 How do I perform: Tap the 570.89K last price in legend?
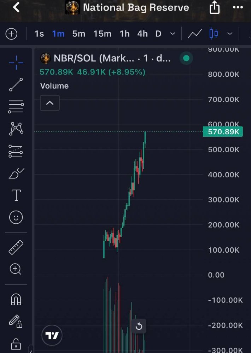tap(56, 72)
